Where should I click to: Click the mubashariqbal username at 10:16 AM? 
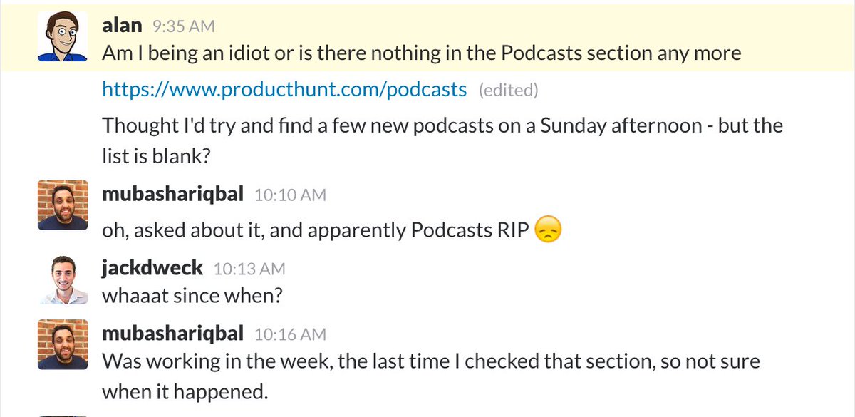pyautogui.click(x=173, y=334)
